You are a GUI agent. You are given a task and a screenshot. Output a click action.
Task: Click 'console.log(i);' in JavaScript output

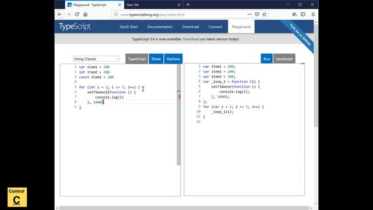234,92
